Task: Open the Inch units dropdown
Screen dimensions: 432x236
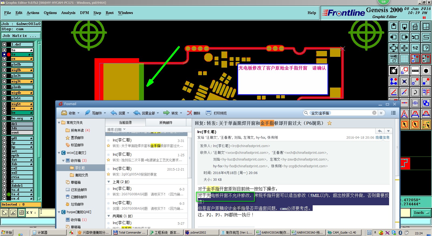Action: pos(421,213)
